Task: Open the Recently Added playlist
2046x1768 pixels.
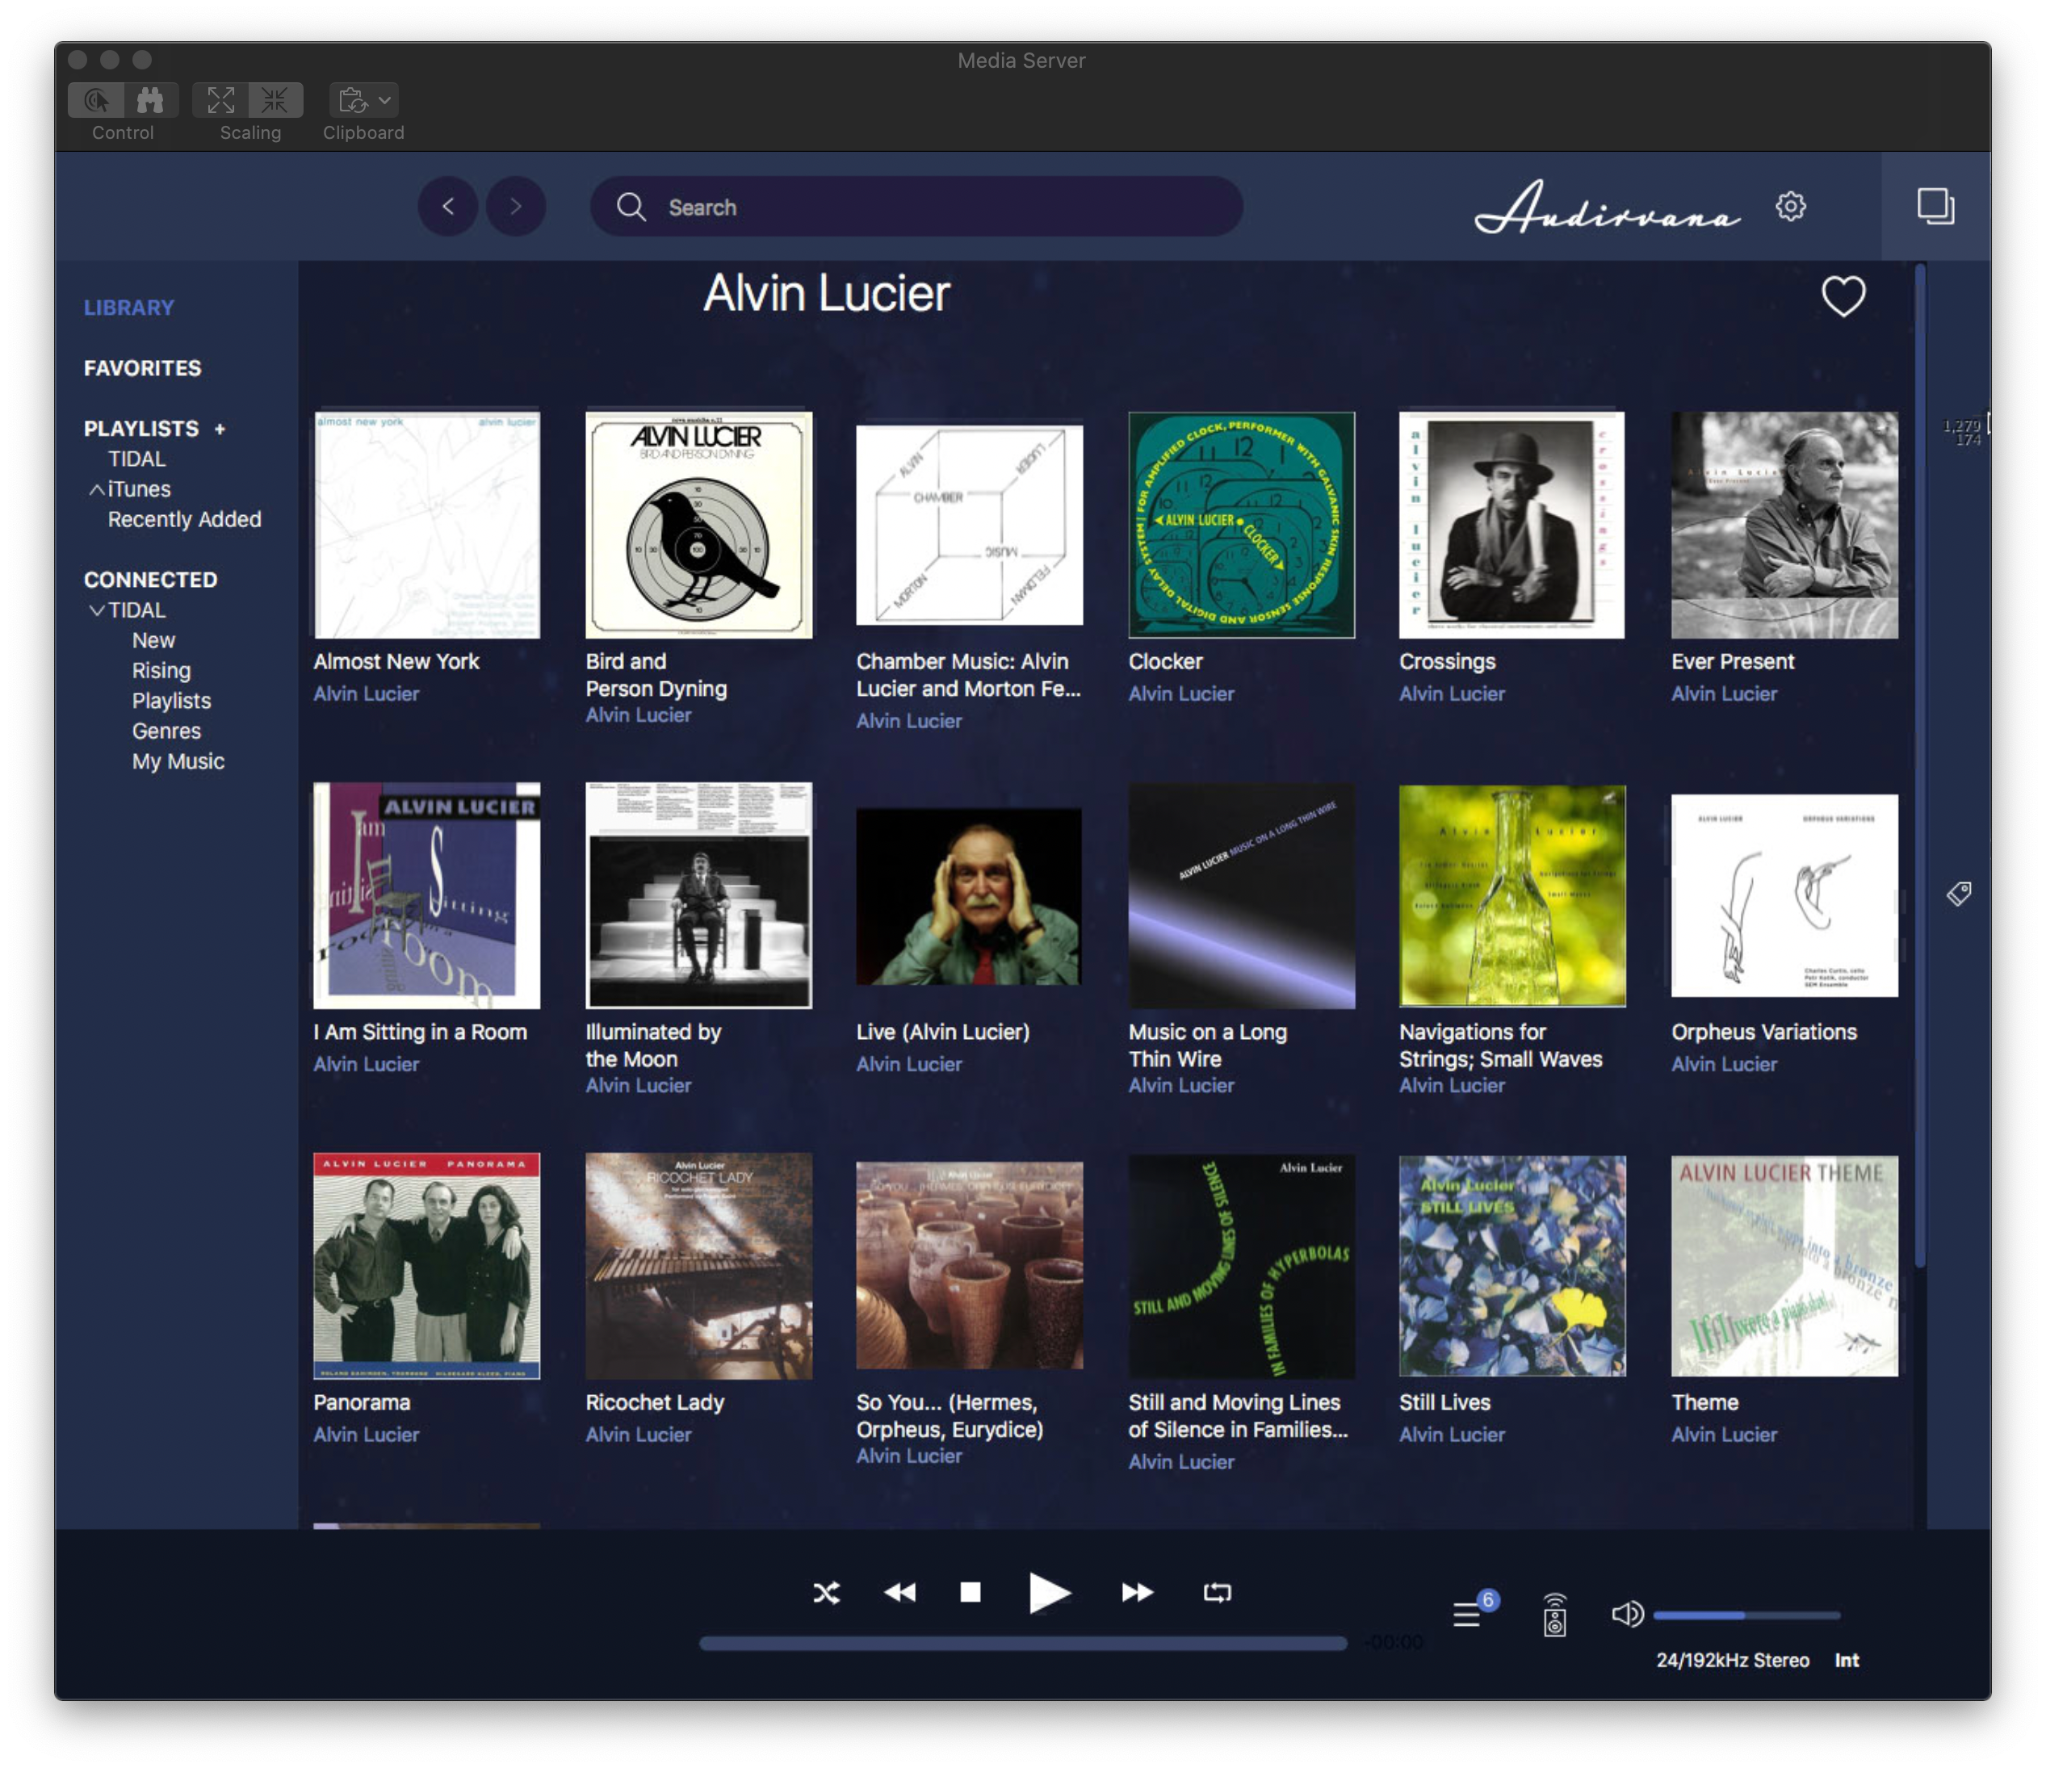Action: click(185, 519)
